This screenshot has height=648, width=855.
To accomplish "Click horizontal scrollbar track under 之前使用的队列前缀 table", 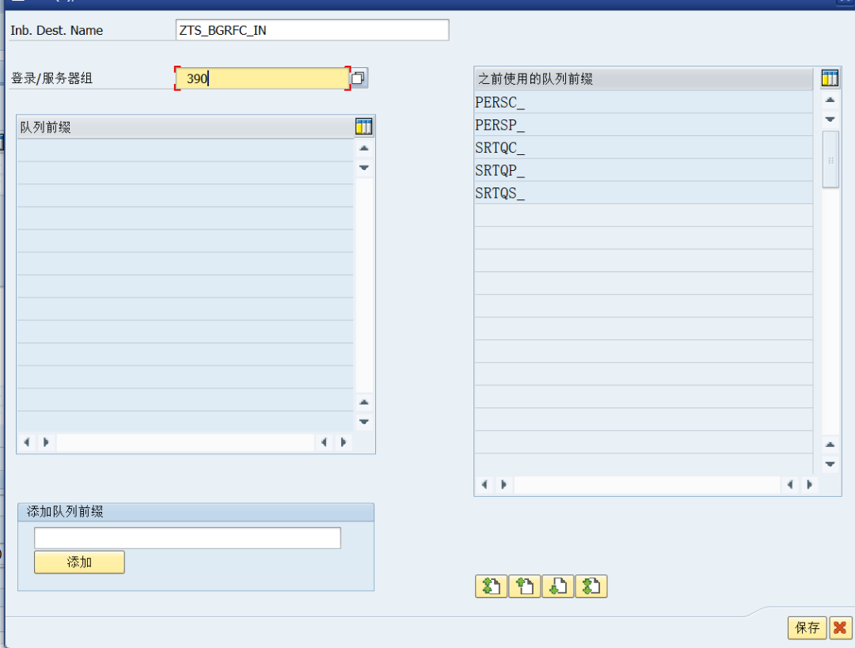I will (647, 484).
